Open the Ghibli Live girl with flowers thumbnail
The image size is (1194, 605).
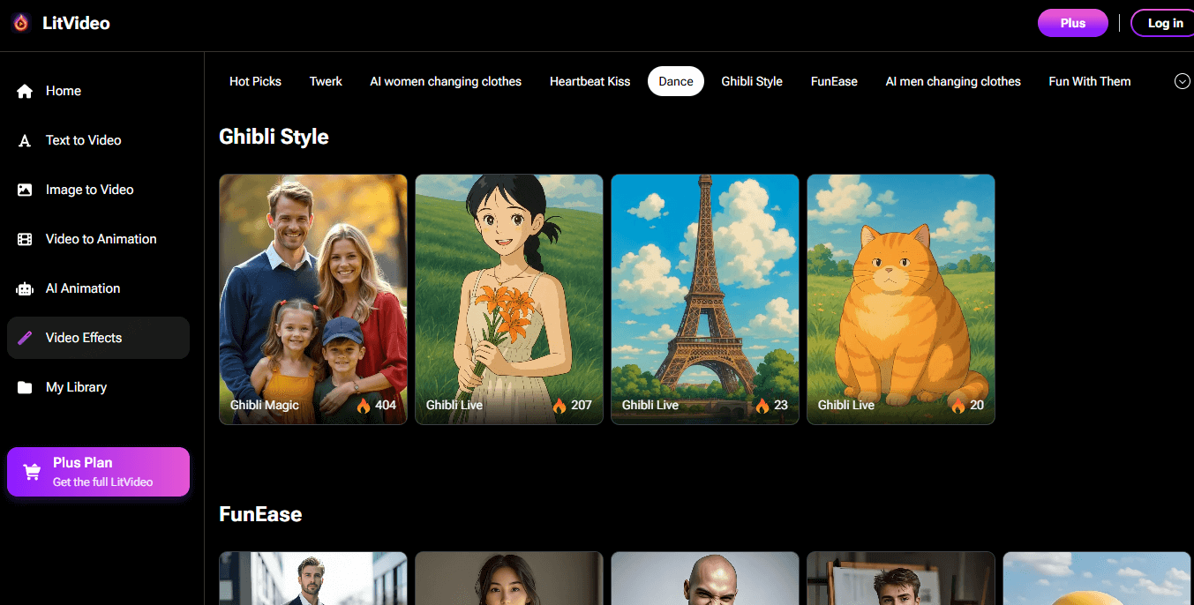pyautogui.click(x=509, y=299)
